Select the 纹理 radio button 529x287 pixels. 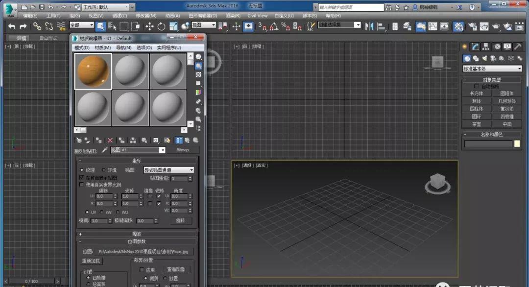click(x=82, y=170)
